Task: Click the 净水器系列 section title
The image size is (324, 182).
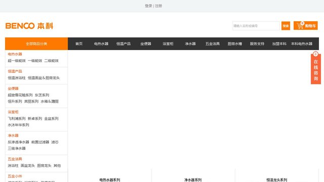Action: coord(193,180)
